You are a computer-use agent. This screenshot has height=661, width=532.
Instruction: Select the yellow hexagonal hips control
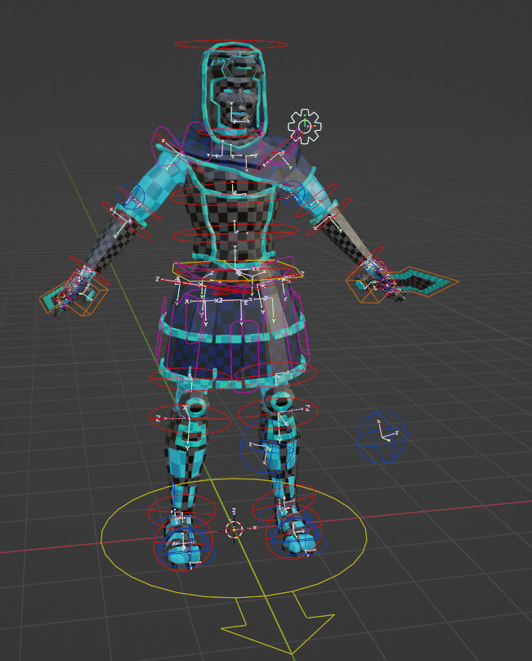(x=237, y=271)
